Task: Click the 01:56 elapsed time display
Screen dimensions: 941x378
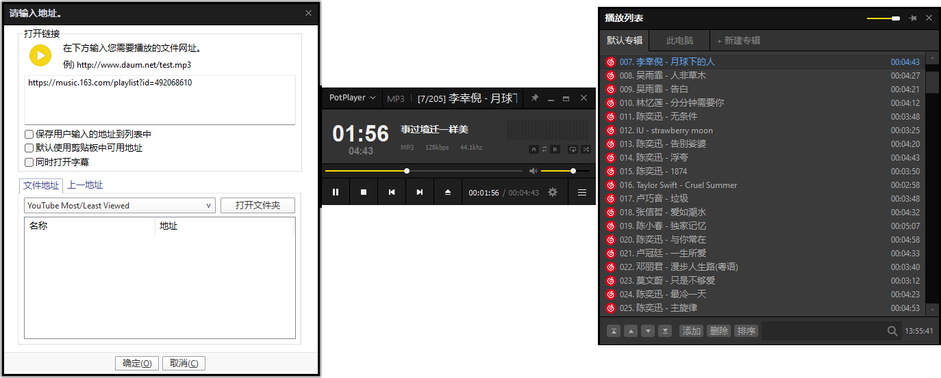Action: 360,133
